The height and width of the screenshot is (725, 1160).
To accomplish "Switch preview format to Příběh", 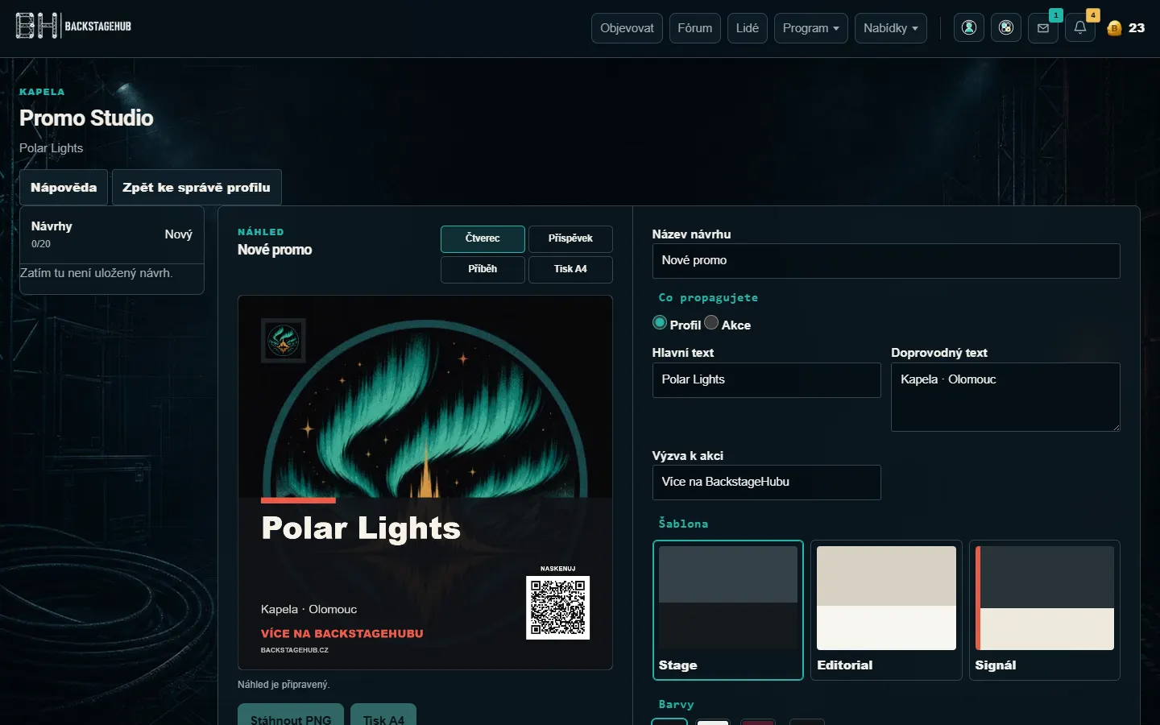I will point(483,269).
